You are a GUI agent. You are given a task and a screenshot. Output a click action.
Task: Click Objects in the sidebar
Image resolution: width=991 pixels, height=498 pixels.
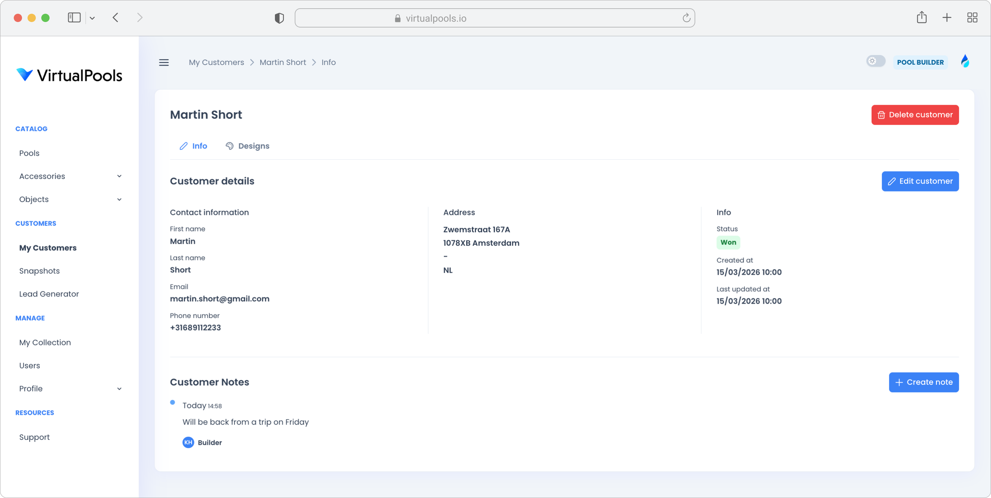click(34, 199)
